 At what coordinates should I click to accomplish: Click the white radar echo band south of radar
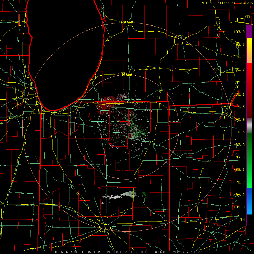coord(120,195)
